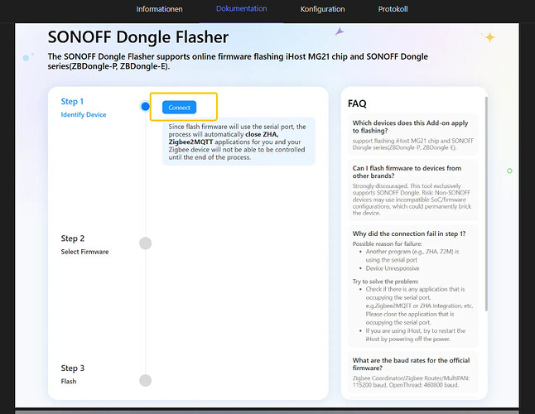535x414 pixels.
Task: Click 'Possible reason for failure:' line
Action: 388,243
